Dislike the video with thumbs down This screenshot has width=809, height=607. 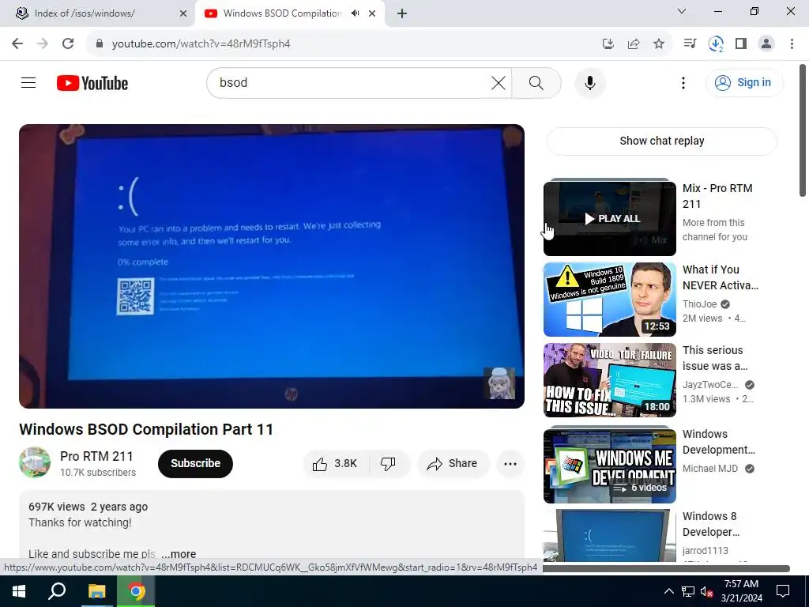click(389, 463)
